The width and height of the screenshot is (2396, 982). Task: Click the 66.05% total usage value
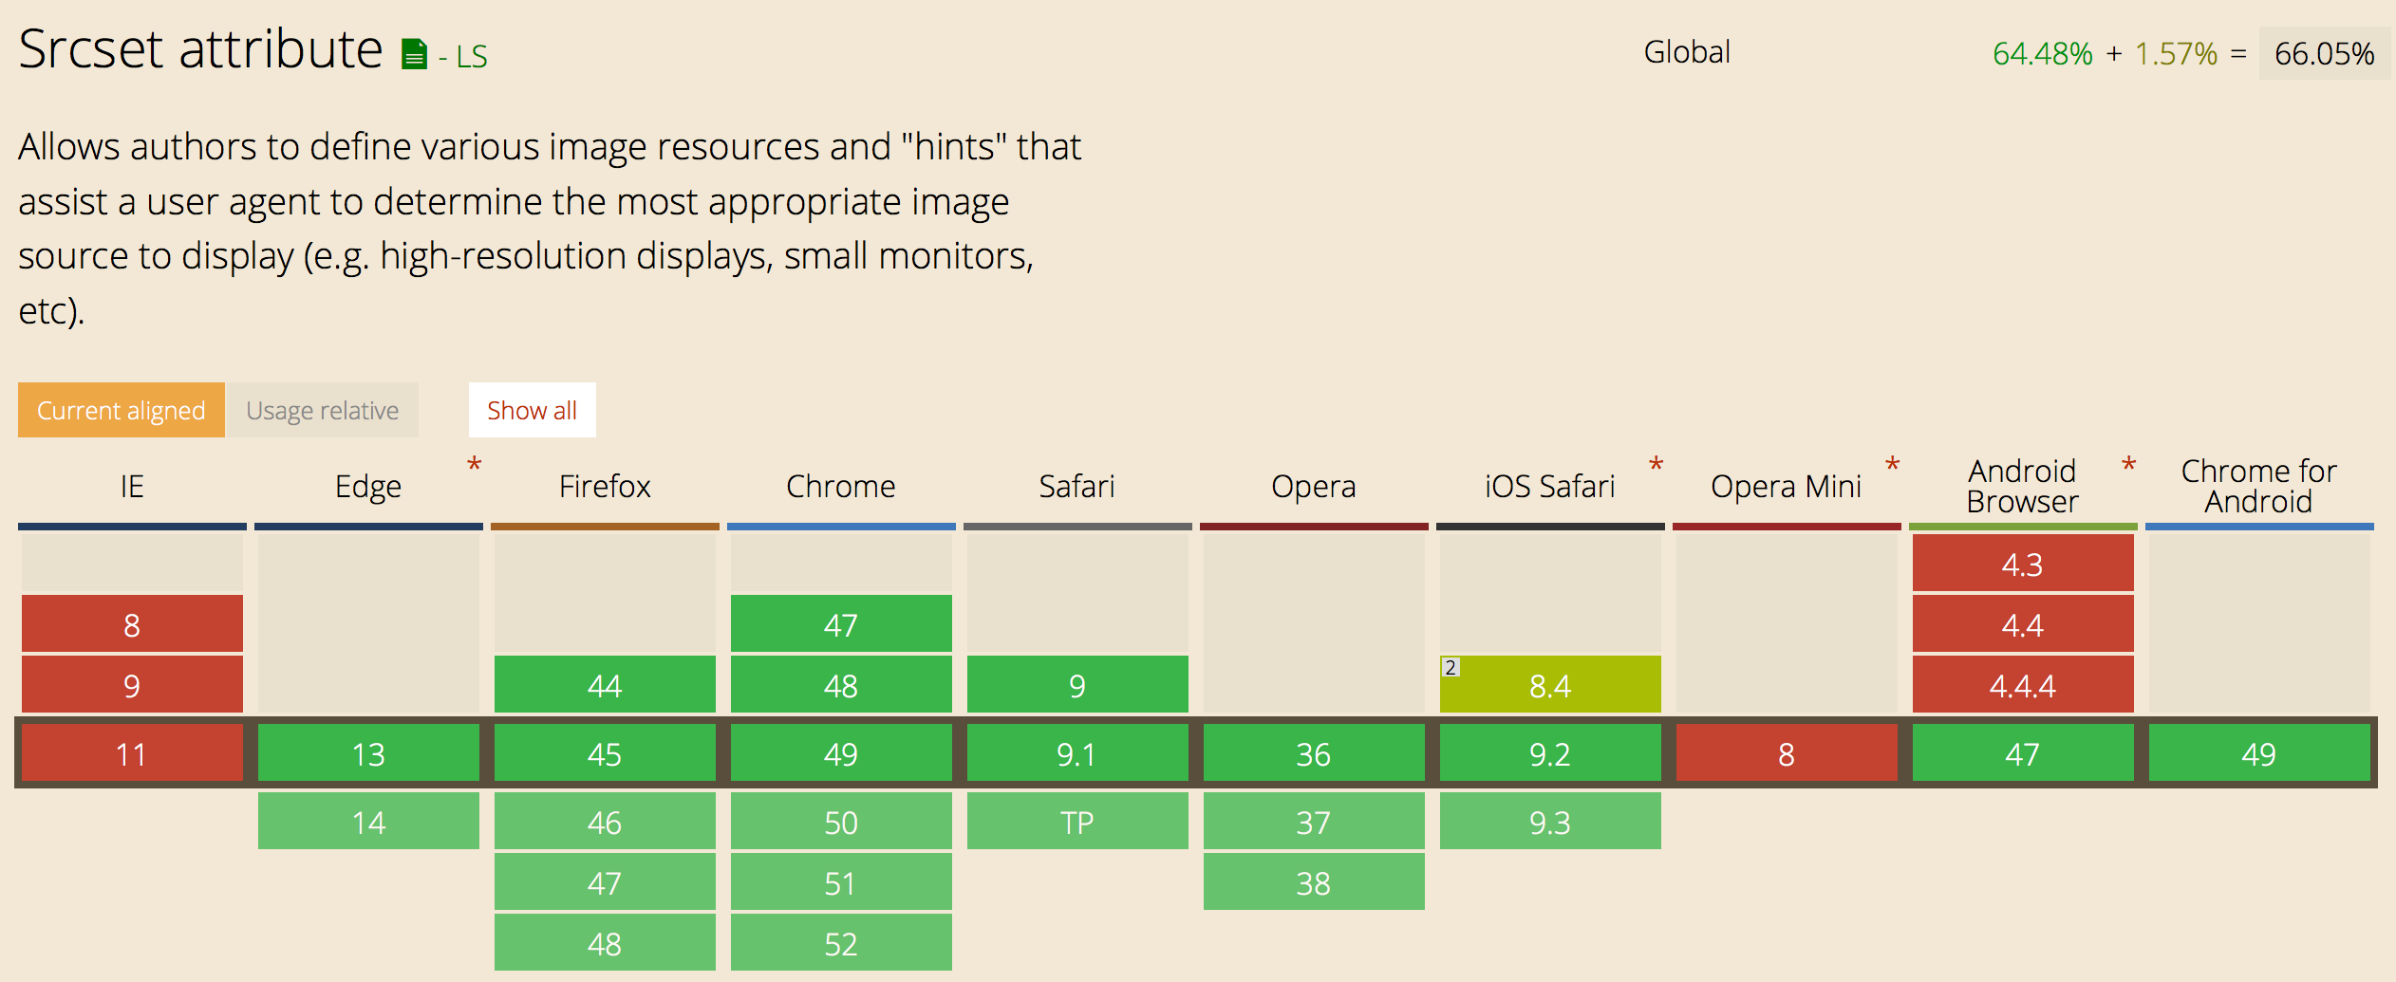2324,53
